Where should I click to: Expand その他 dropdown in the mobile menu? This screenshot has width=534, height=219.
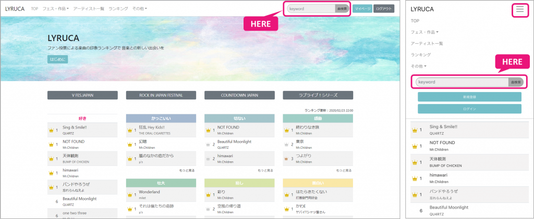[419, 66]
